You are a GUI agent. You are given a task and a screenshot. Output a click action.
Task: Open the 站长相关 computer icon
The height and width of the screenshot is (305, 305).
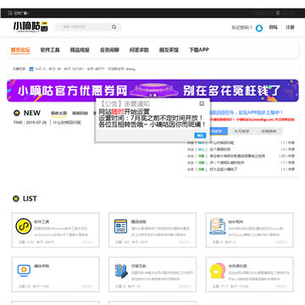pos(218,226)
